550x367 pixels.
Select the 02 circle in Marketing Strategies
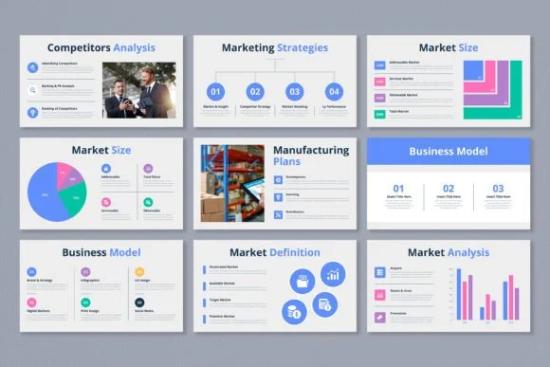tap(255, 92)
